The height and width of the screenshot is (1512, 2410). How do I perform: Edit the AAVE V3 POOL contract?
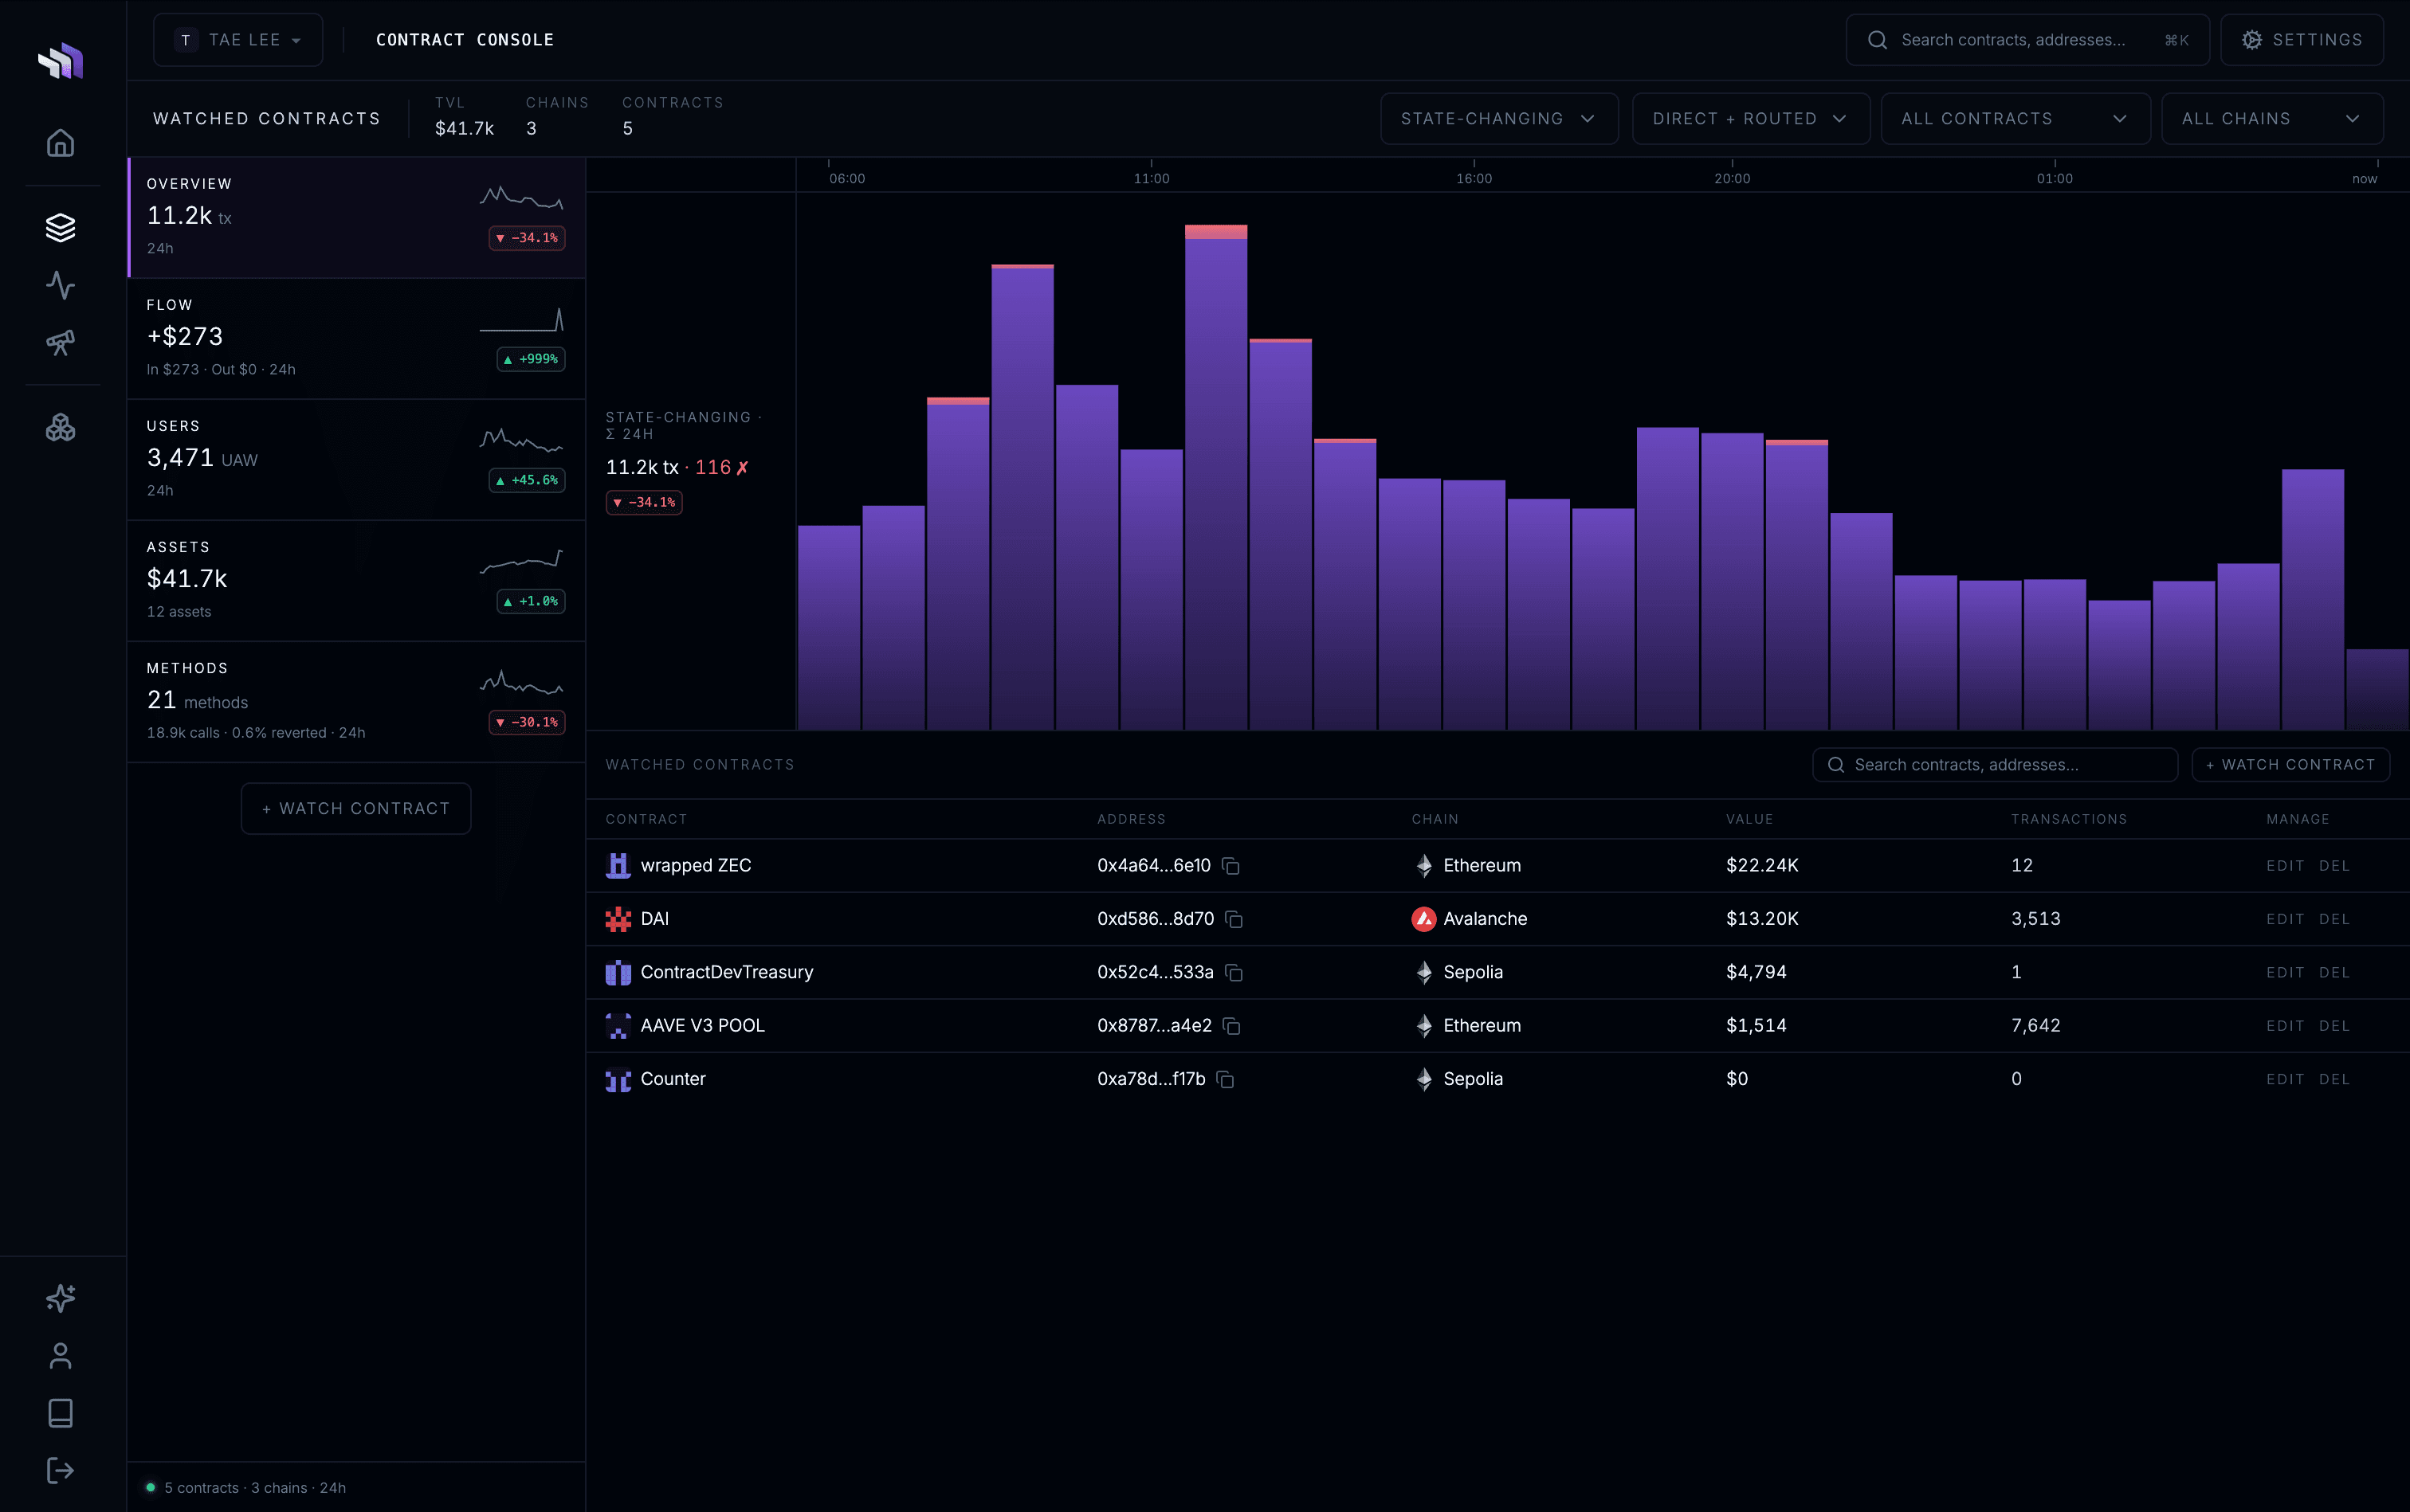click(x=2285, y=1026)
